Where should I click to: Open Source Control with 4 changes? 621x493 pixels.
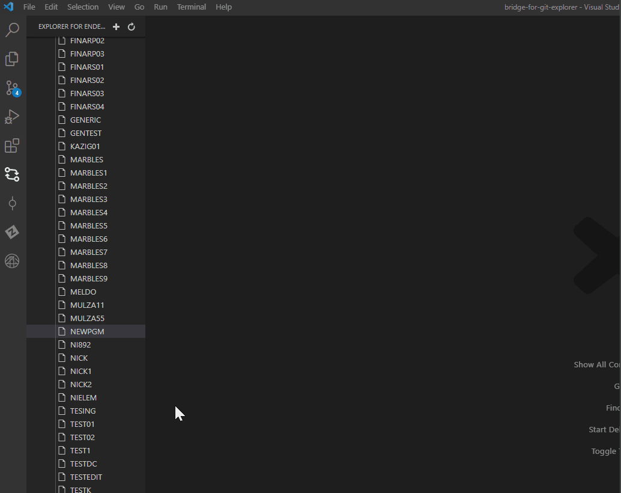[12, 88]
